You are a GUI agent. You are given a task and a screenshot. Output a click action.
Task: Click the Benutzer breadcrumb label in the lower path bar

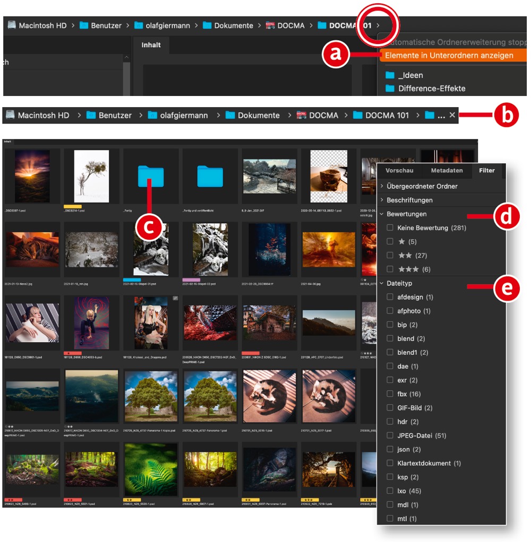click(115, 115)
